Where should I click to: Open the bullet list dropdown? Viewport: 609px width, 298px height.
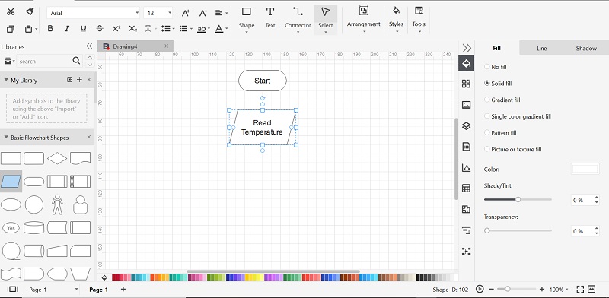(x=186, y=28)
